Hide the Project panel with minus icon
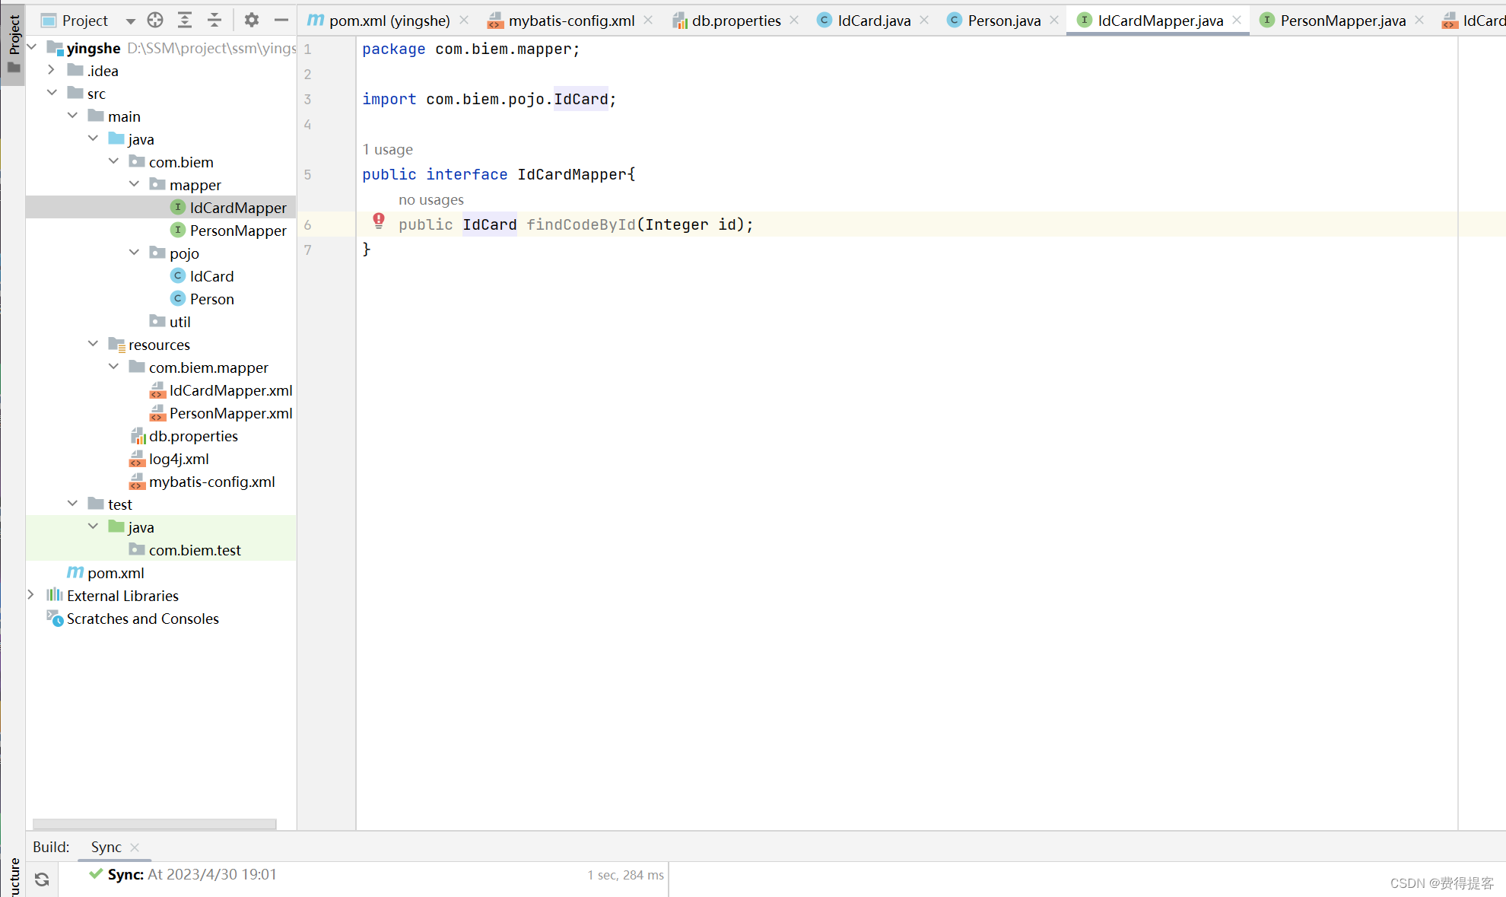This screenshot has height=897, width=1506. pyautogui.click(x=281, y=21)
